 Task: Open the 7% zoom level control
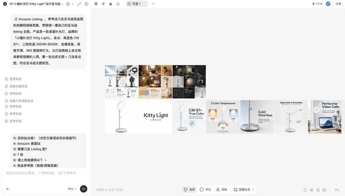click(337, 190)
